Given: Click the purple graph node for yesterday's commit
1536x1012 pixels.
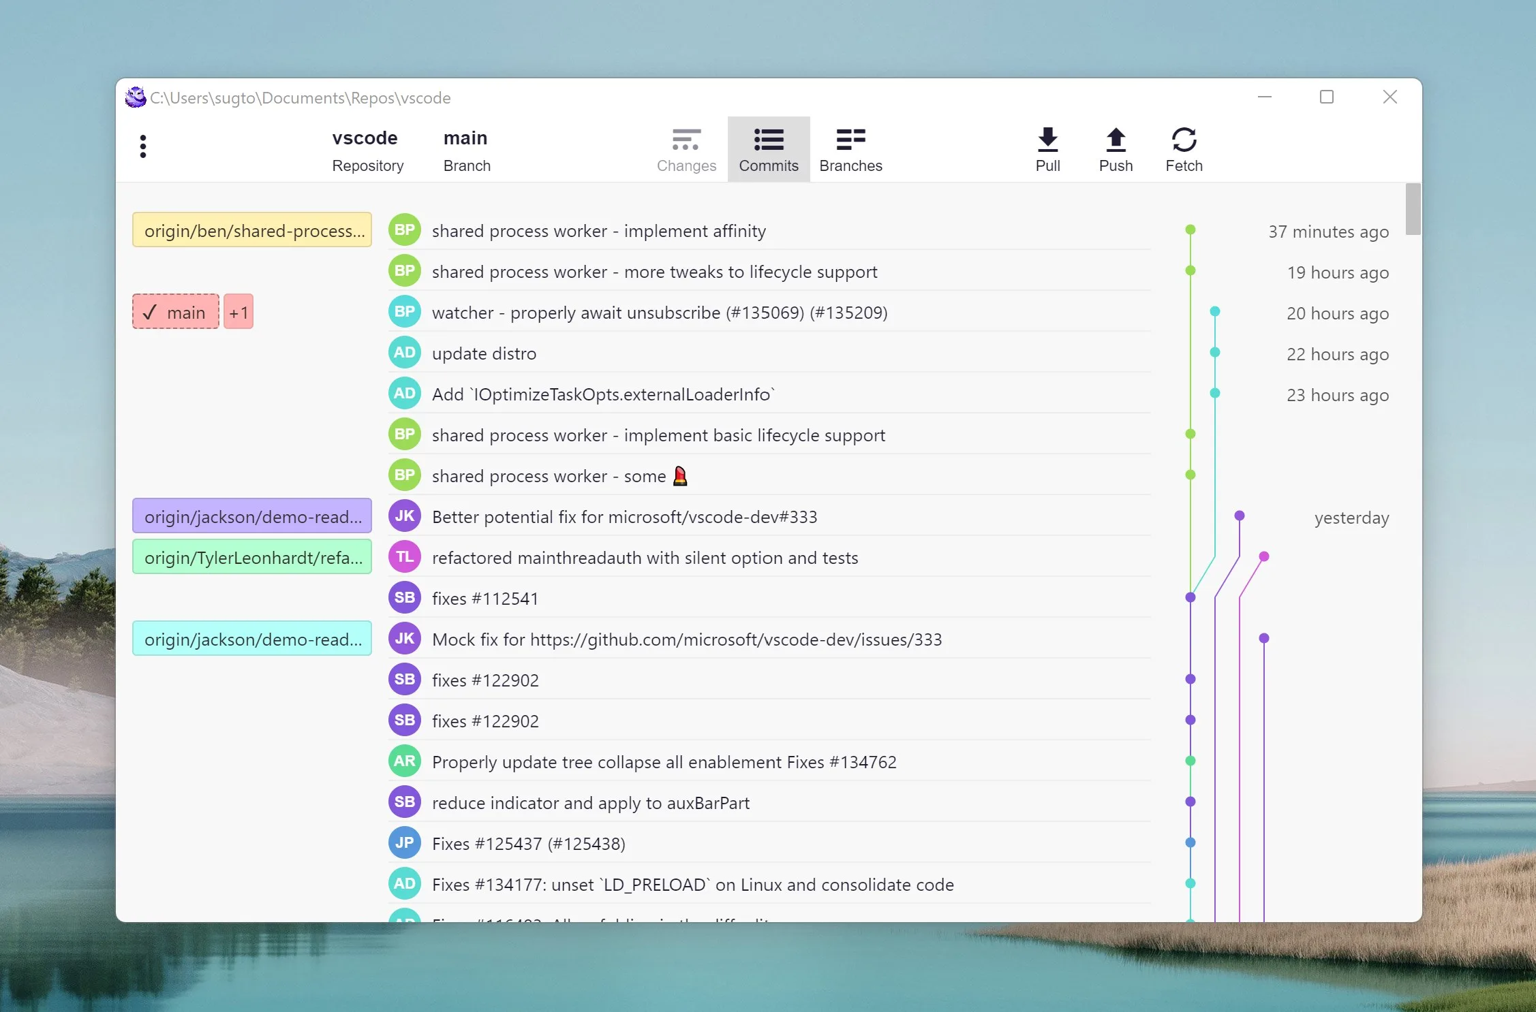Looking at the screenshot, I should [1240, 516].
